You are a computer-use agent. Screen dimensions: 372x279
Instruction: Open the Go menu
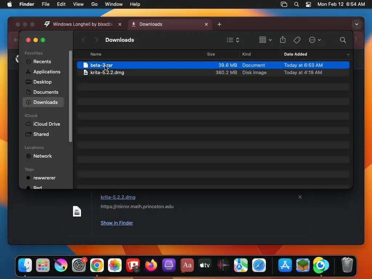94,4
